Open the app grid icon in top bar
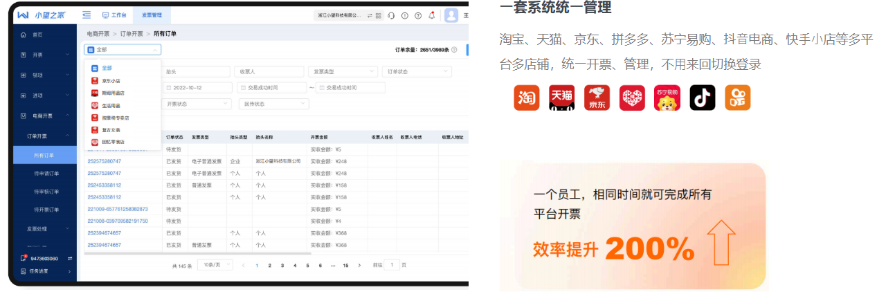The image size is (877, 294). 379,15
